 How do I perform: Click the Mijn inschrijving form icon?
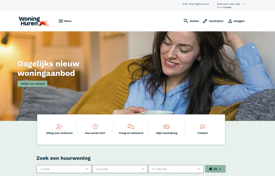coord(167,127)
